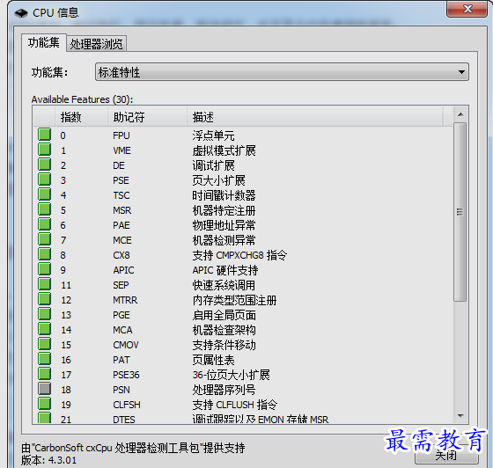Viewport: 493px width, 468px height.
Task: Click 支持 CLFLUSH 指令 text
Action: point(234,406)
